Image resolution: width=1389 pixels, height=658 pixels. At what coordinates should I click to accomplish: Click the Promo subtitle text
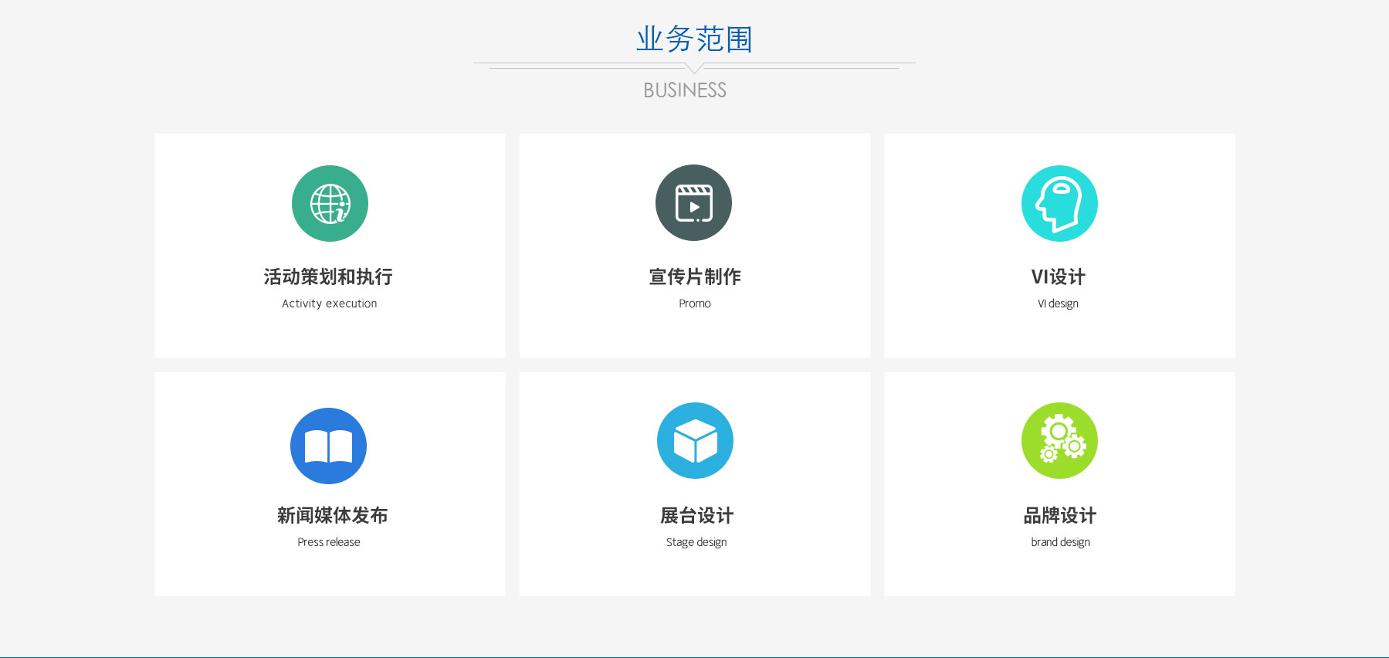pyautogui.click(x=695, y=304)
